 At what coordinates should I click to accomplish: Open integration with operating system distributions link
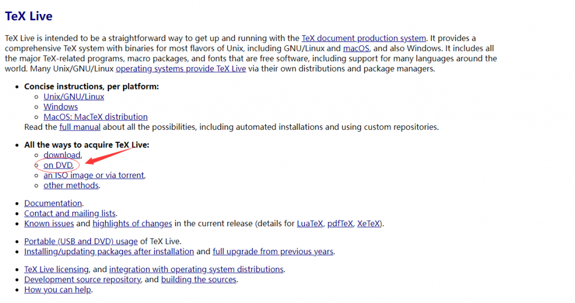196,270
